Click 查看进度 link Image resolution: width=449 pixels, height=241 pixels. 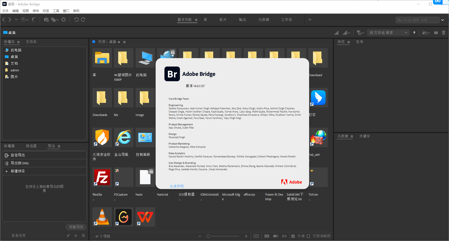click(19, 236)
